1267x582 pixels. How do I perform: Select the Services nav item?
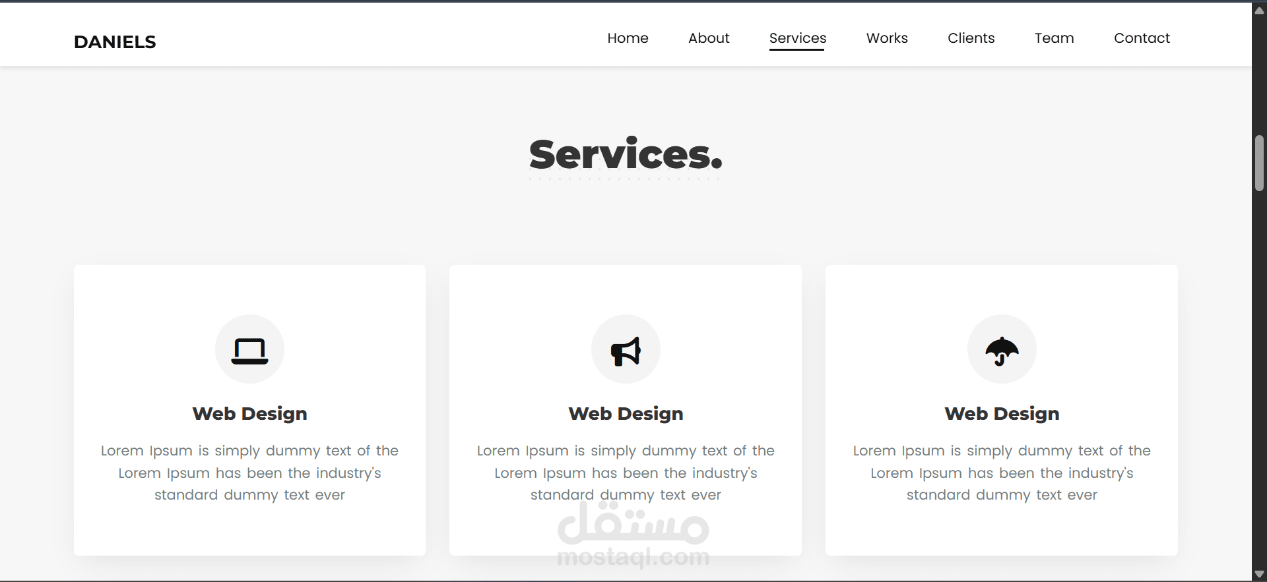(x=797, y=38)
